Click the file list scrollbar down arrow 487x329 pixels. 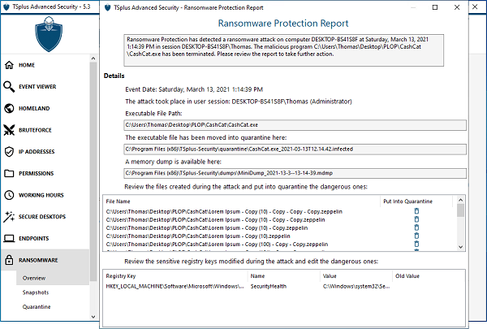(460, 247)
